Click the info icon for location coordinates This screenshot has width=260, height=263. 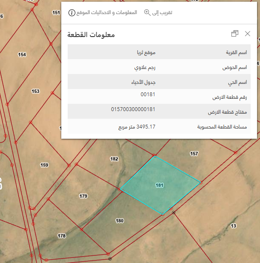(72, 13)
